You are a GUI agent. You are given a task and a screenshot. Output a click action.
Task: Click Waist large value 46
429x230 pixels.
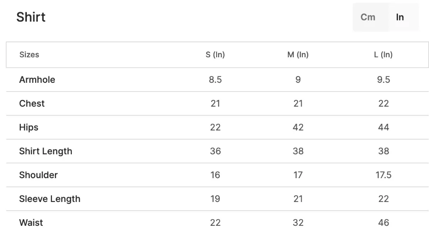(383, 222)
